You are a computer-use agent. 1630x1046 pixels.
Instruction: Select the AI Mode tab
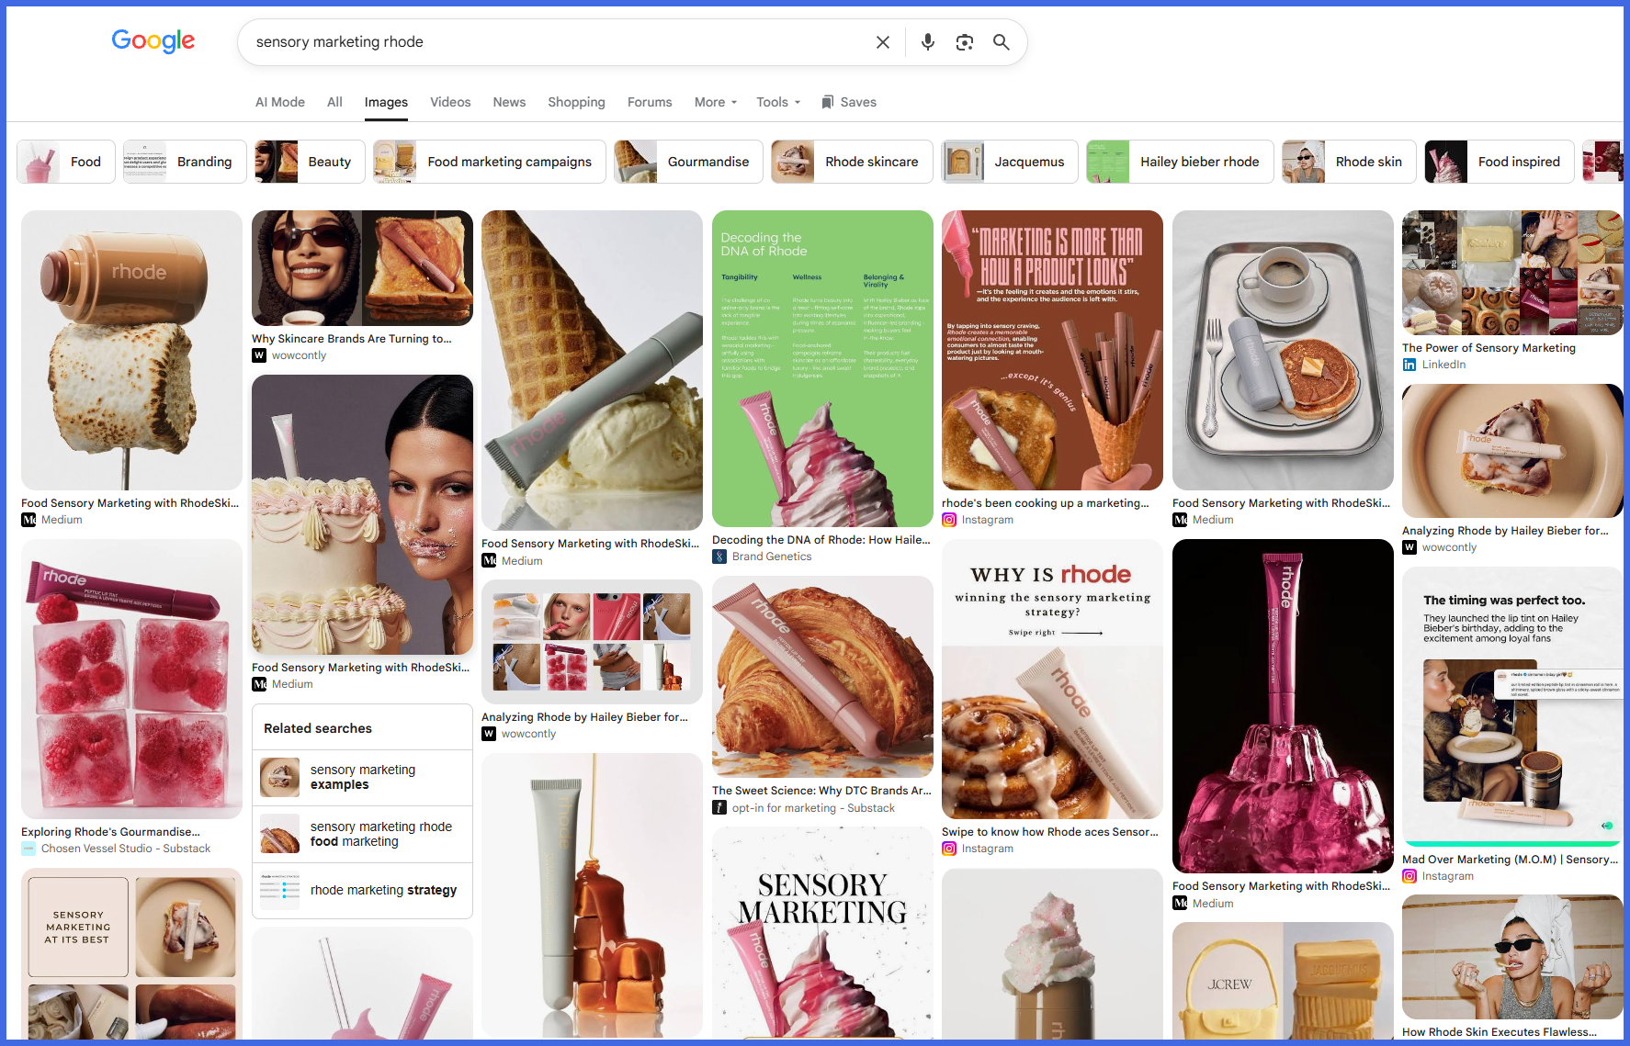(280, 102)
